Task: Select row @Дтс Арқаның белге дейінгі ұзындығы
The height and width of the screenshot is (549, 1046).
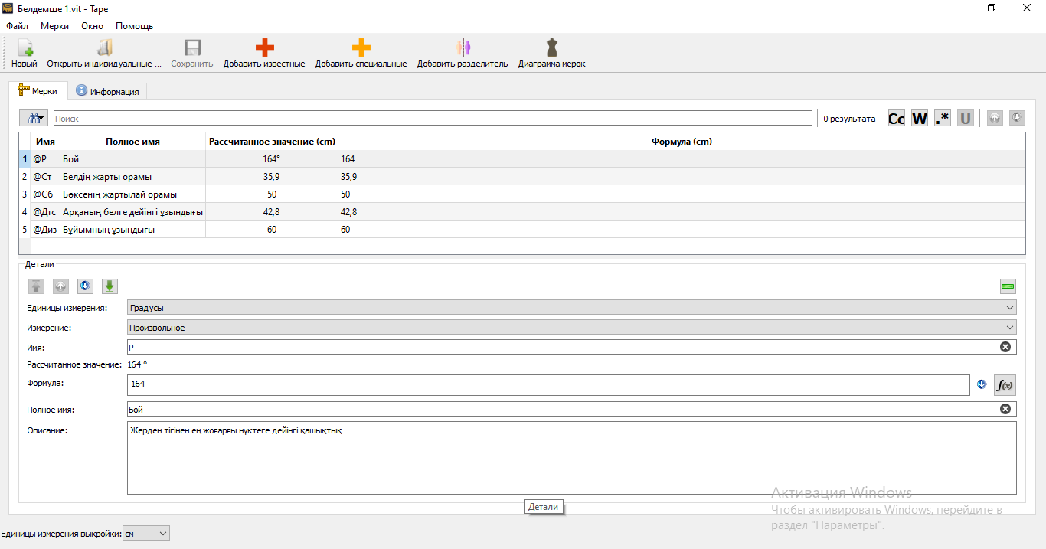Action: (x=521, y=212)
